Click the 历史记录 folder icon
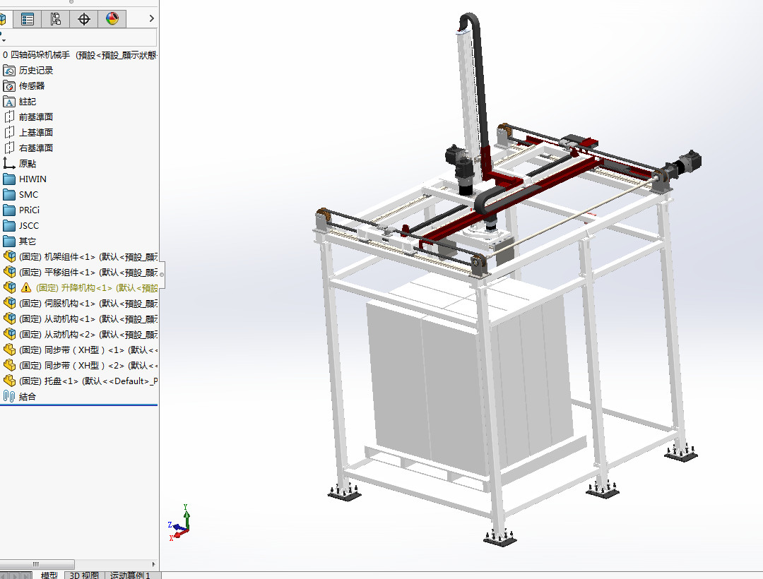The height and width of the screenshot is (579, 763). pyautogui.click(x=8, y=71)
